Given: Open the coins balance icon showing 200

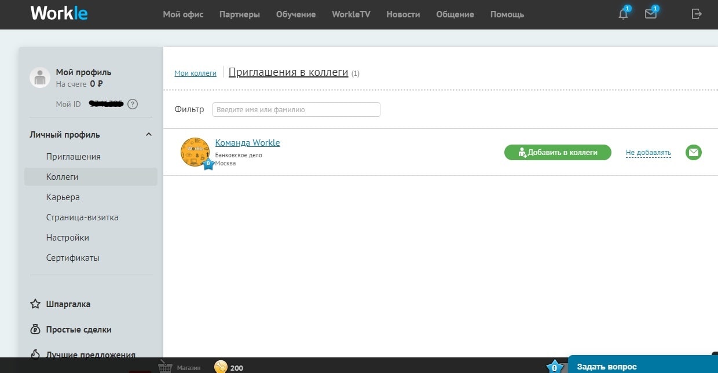Looking at the screenshot, I should (x=222, y=367).
